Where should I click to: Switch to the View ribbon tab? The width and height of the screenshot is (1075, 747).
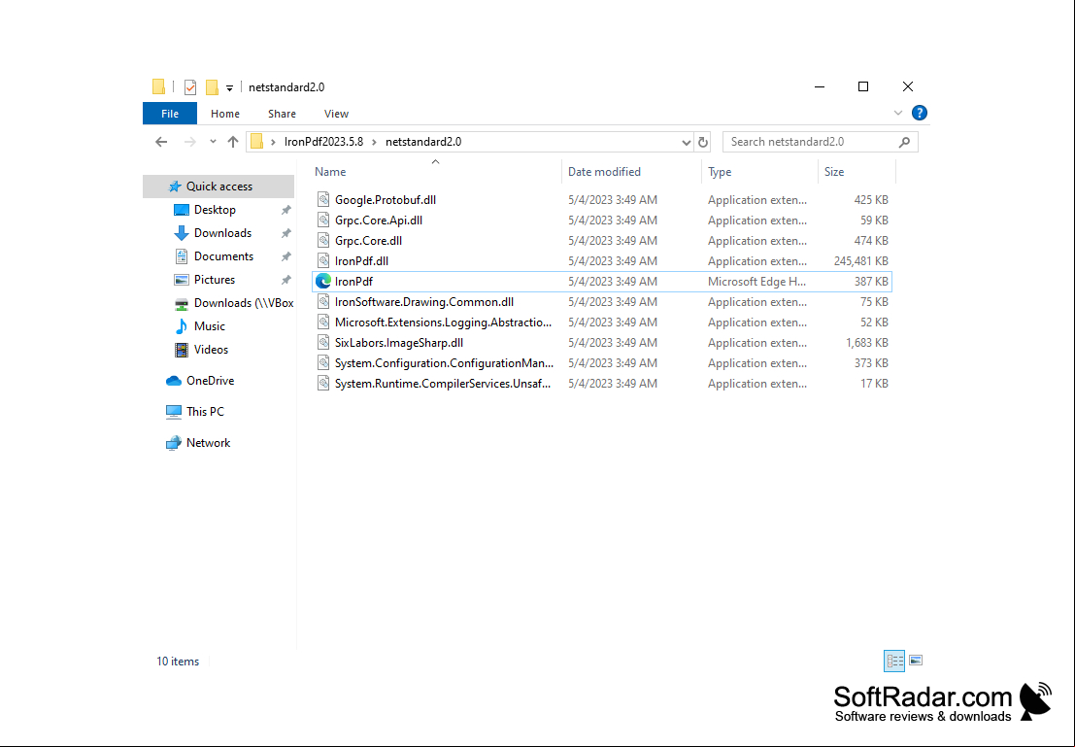point(336,114)
